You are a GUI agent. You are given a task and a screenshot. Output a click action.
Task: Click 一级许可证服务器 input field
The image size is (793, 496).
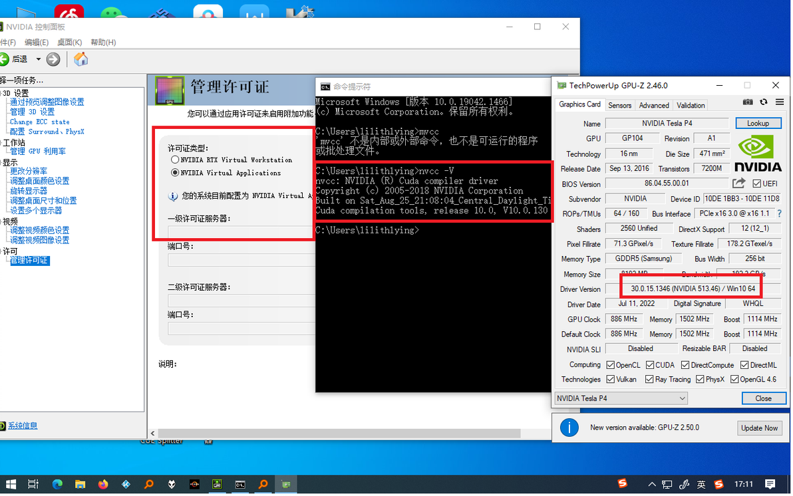point(241,232)
